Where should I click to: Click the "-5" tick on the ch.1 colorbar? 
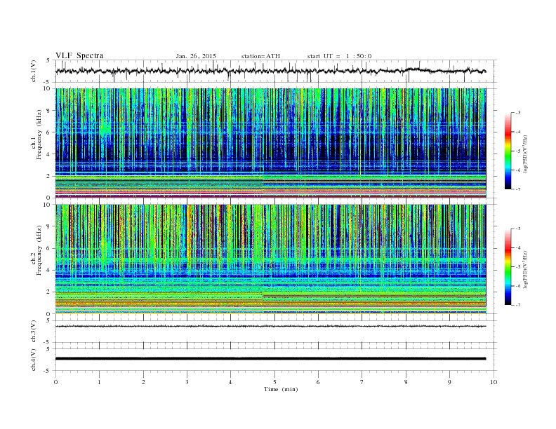(517, 151)
